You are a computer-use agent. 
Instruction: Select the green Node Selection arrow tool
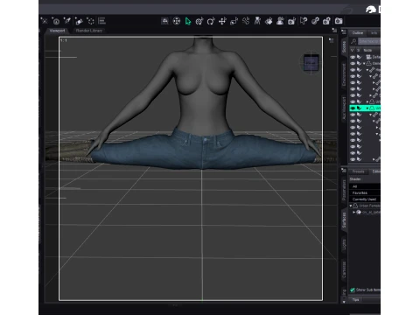(188, 21)
